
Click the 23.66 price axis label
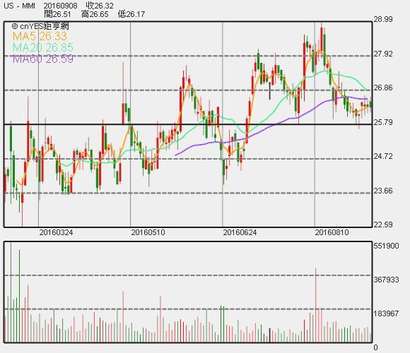tap(383, 191)
